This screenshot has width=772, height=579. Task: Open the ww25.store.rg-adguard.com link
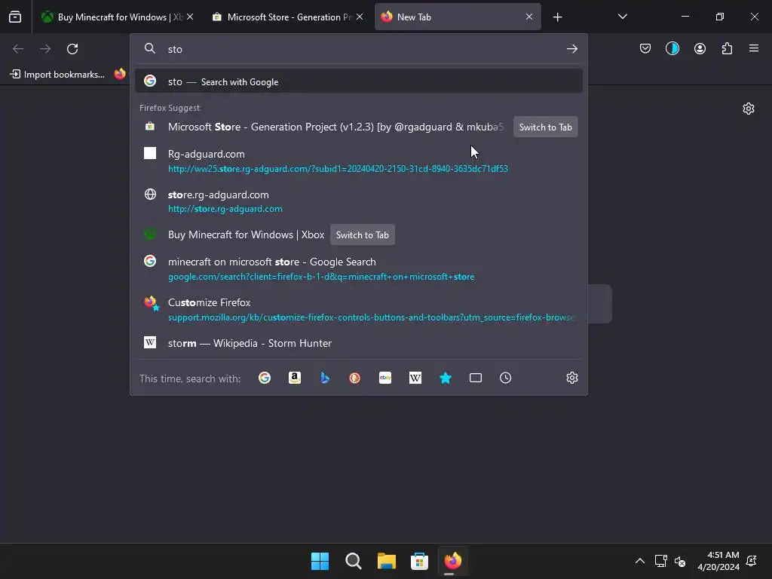tap(338, 168)
